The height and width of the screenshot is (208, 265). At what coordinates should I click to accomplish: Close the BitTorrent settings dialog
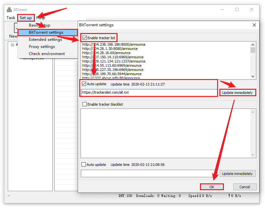(x=254, y=25)
